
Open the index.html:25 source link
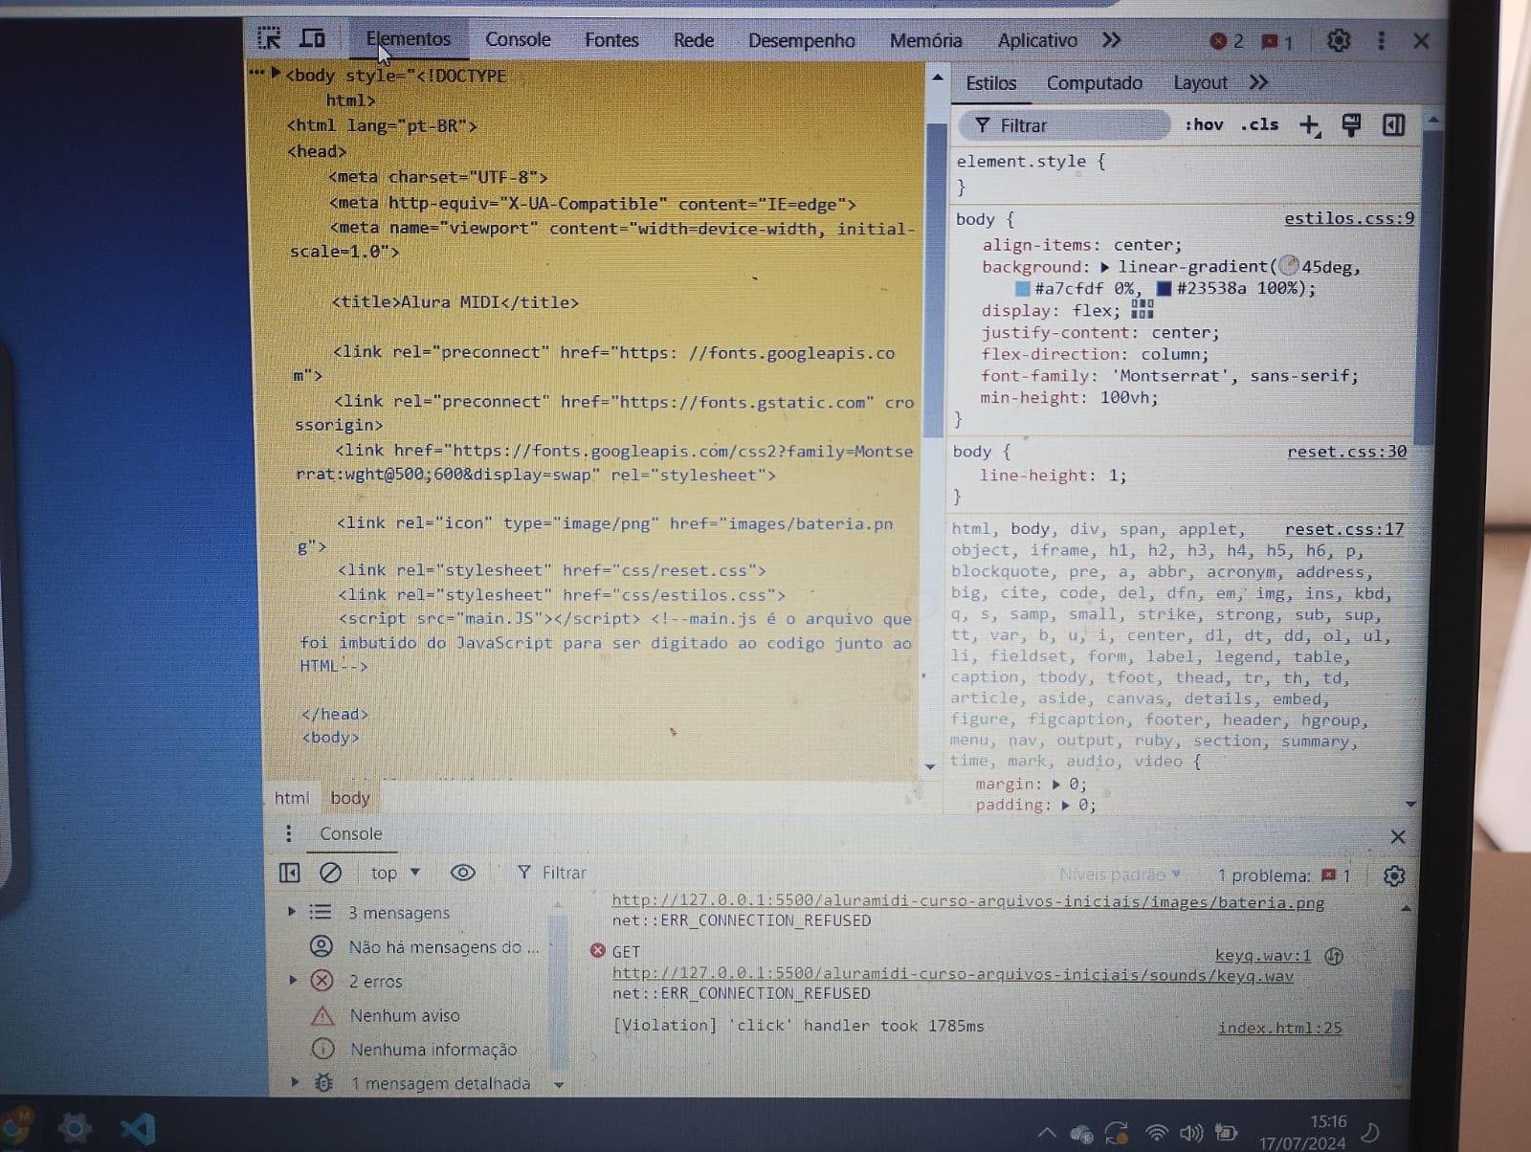tap(1279, 1029)
